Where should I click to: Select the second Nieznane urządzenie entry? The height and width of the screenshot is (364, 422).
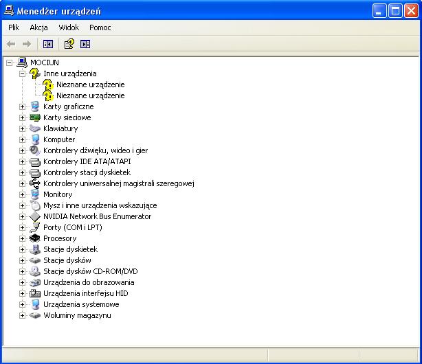click(91, 95)
